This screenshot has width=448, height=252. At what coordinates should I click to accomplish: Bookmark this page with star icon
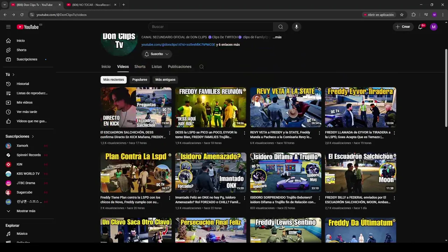tap(402, 15)
